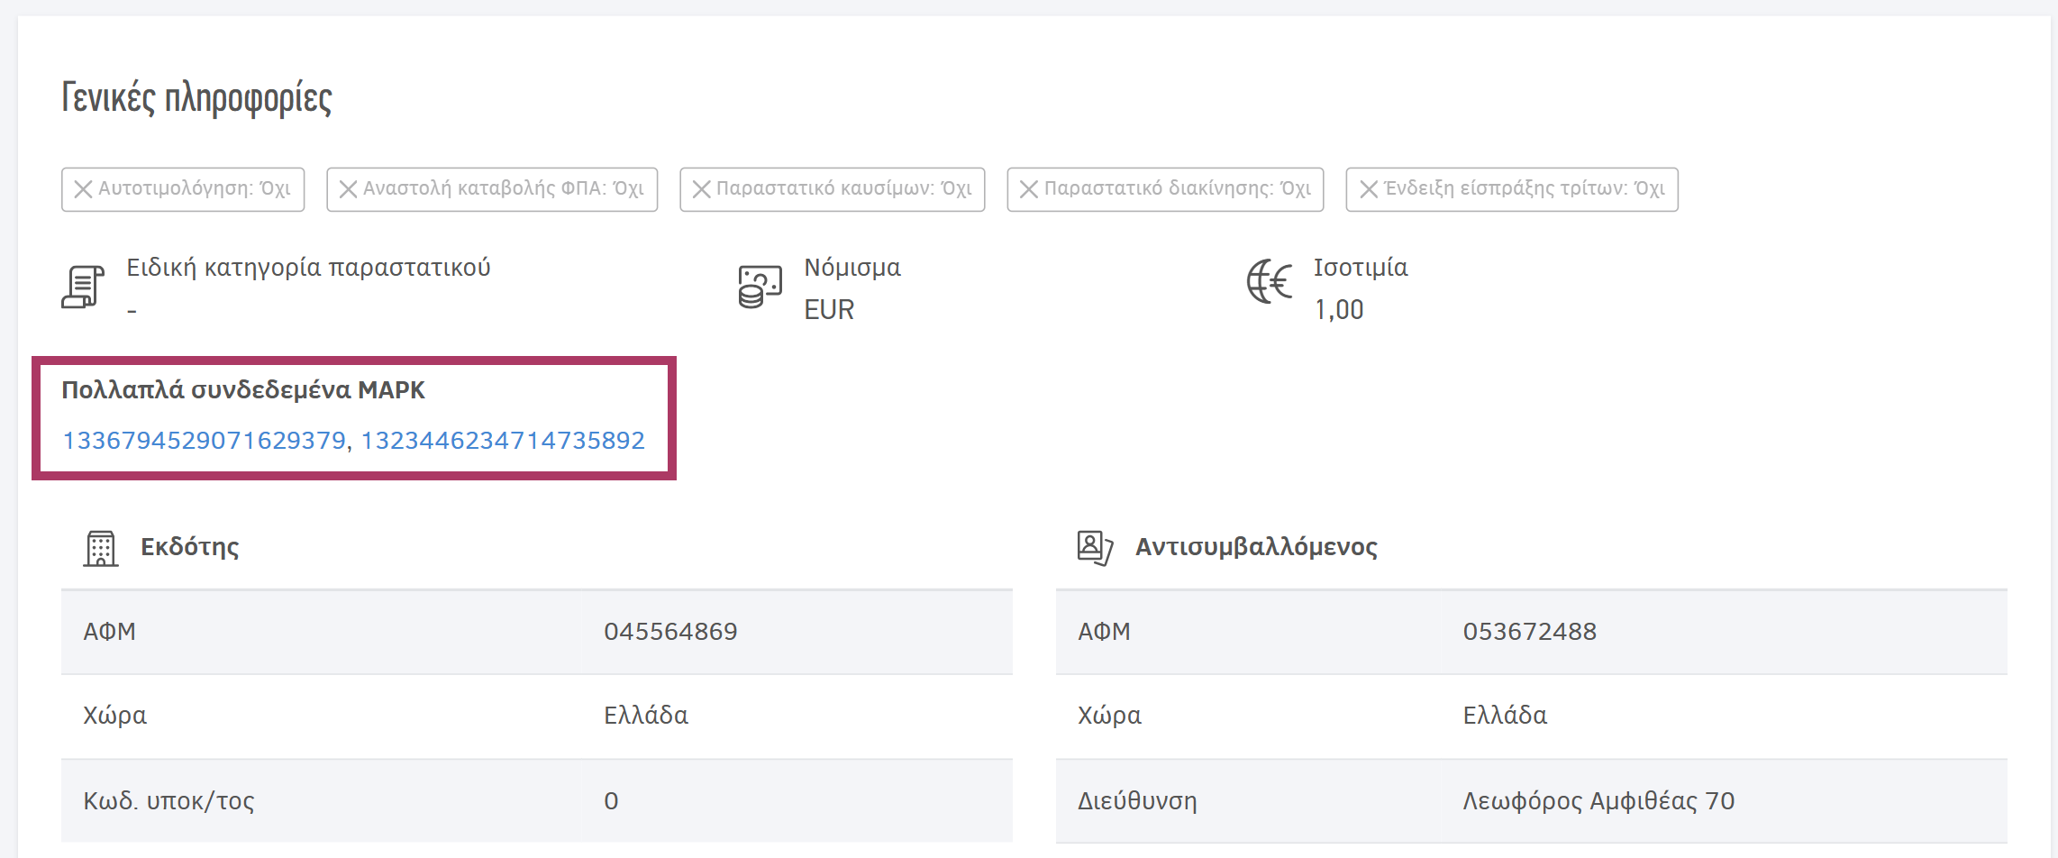The image size is (2058, 858).
Task: Click the document scroll icon beside Ειδική κατηγορία παραστατικού
Action: click(83, 285)
